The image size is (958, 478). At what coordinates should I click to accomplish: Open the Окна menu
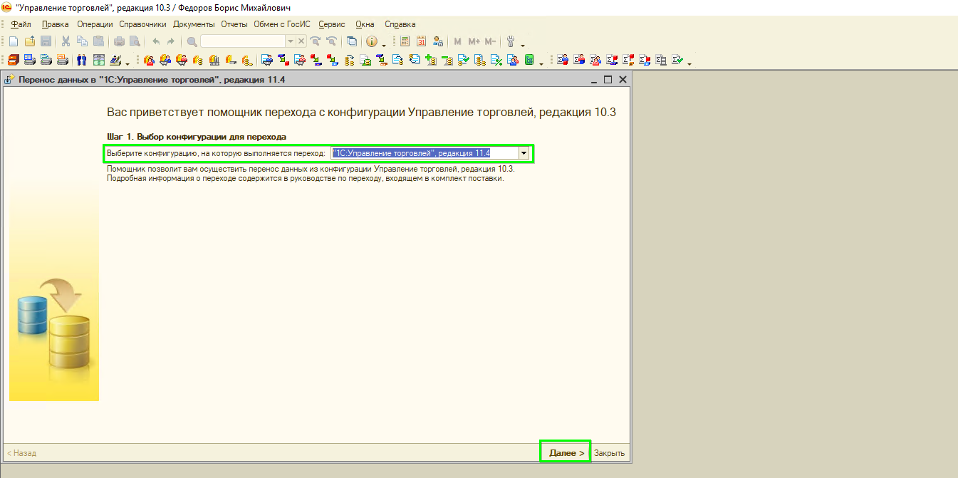tap(365, 24)
